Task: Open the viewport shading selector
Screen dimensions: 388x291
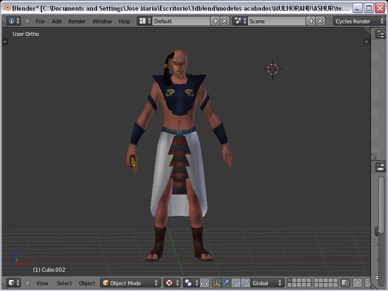Action: (x=172, y=283)
